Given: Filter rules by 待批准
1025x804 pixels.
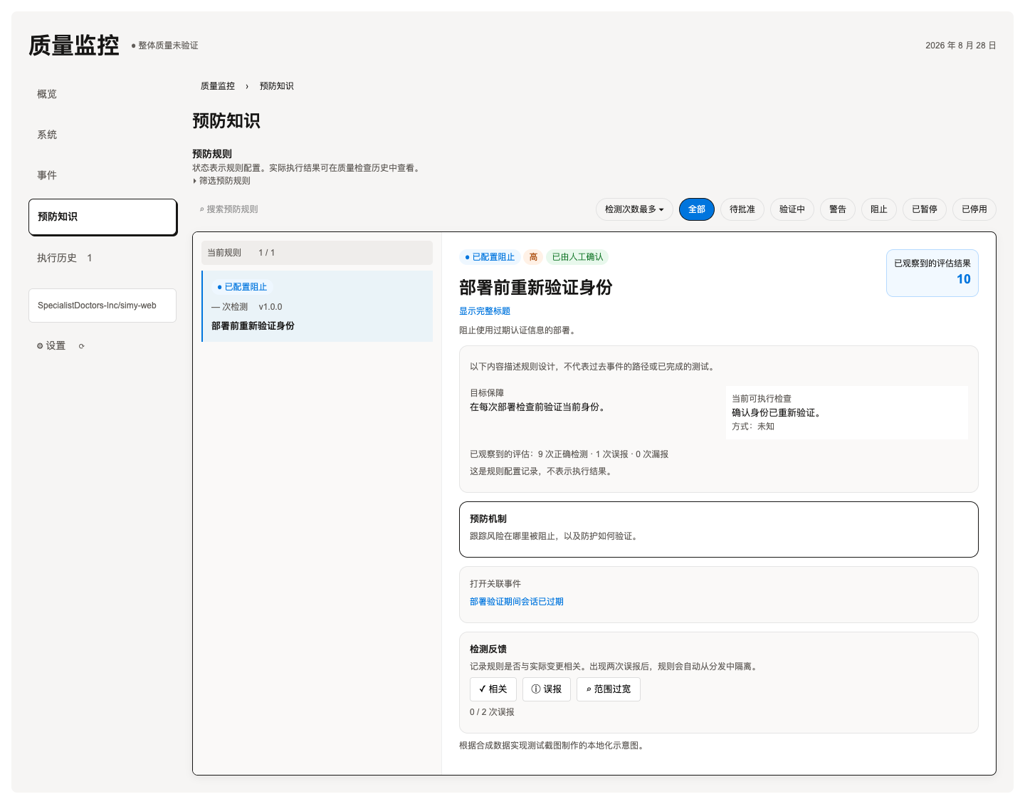Looking at the screenshot, I should [x=742, y=209].
